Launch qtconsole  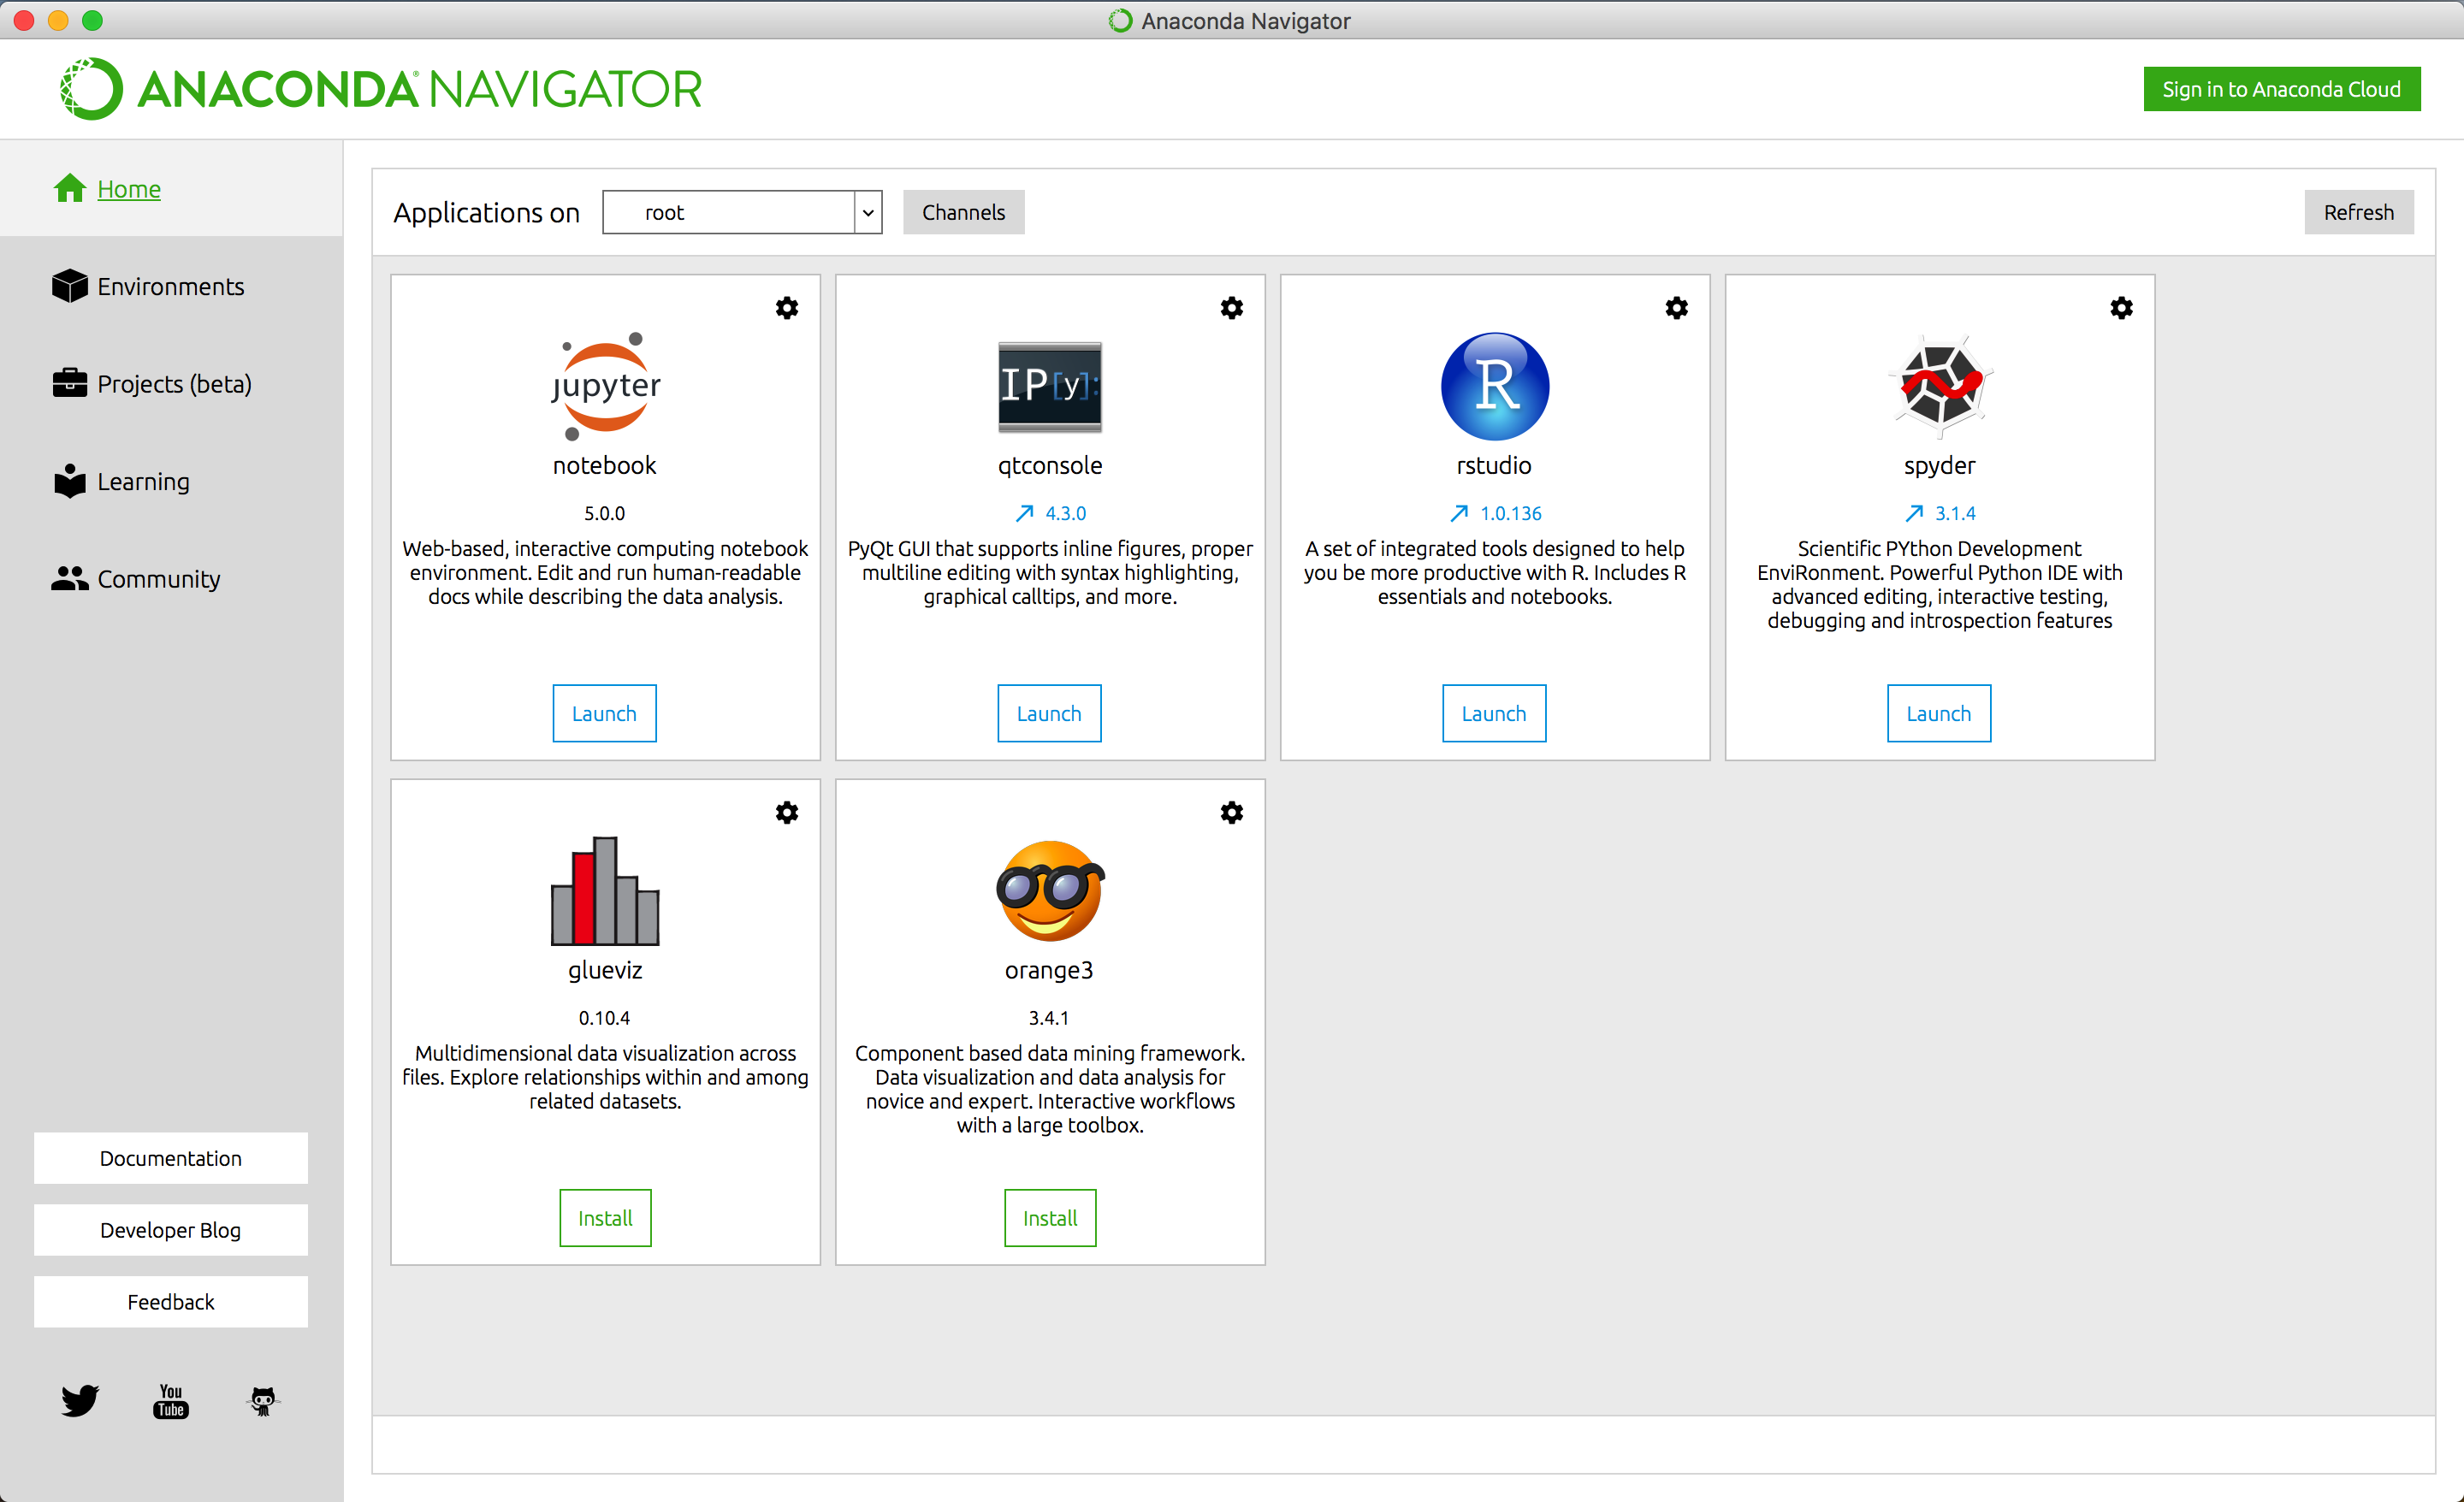(x=1049, y=713)
